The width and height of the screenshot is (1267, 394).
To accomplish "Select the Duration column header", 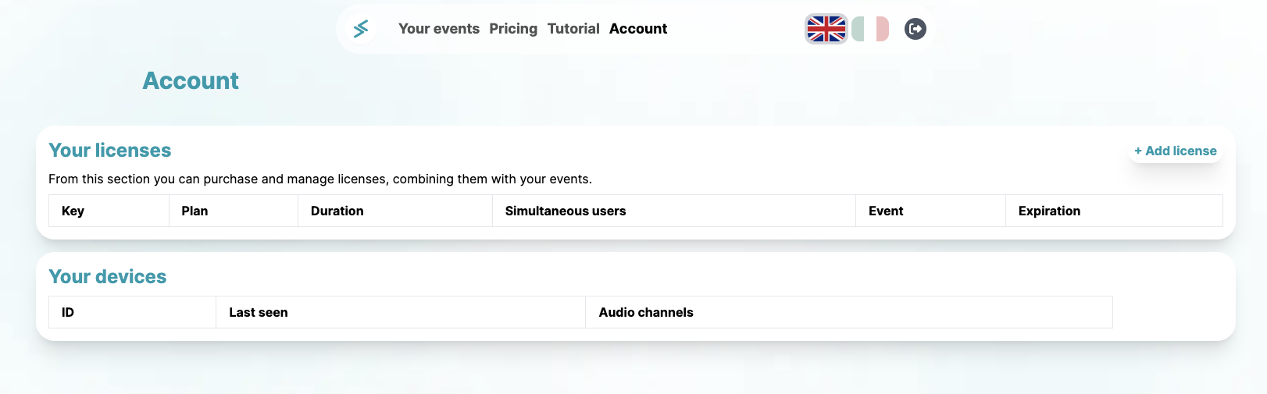I will [x=337, y=211].
